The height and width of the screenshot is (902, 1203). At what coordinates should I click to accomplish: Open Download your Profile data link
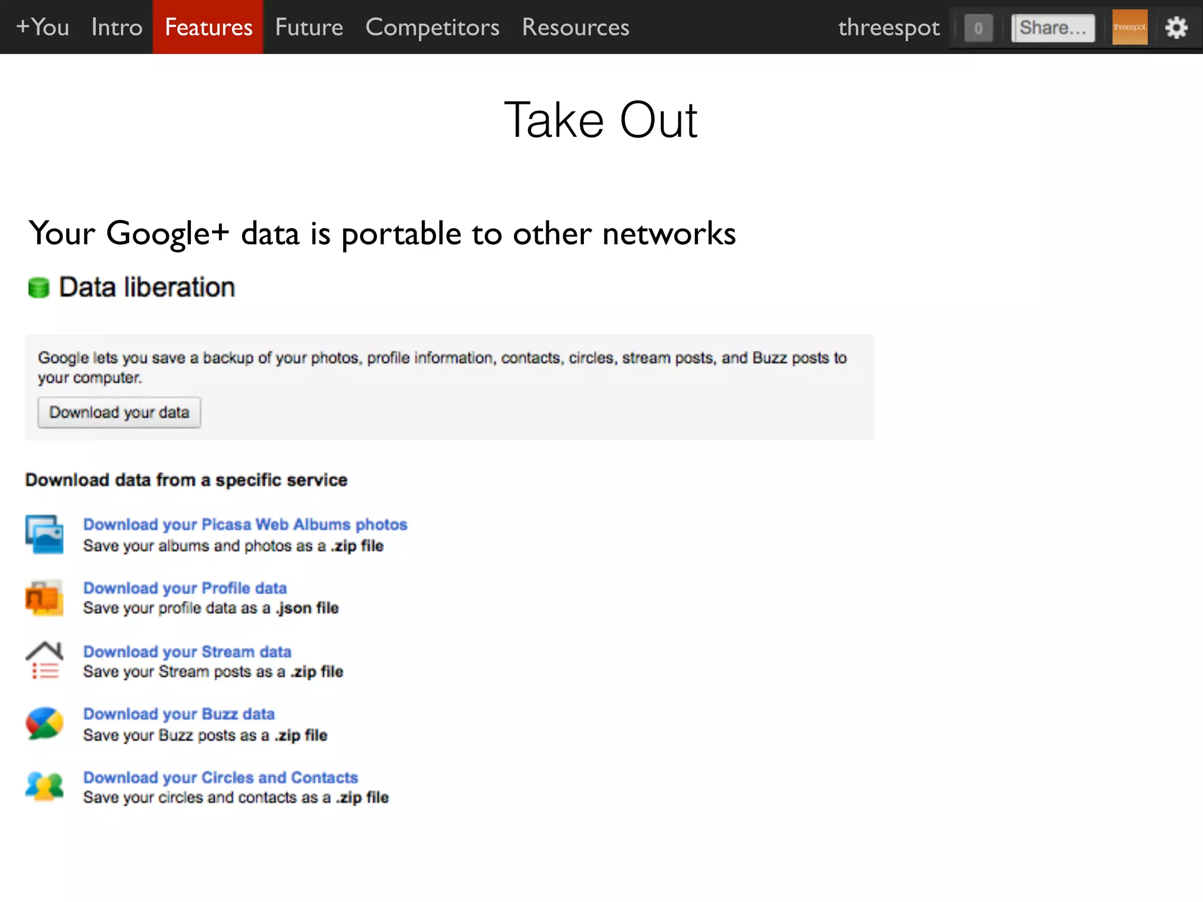[x=185, y=588]
